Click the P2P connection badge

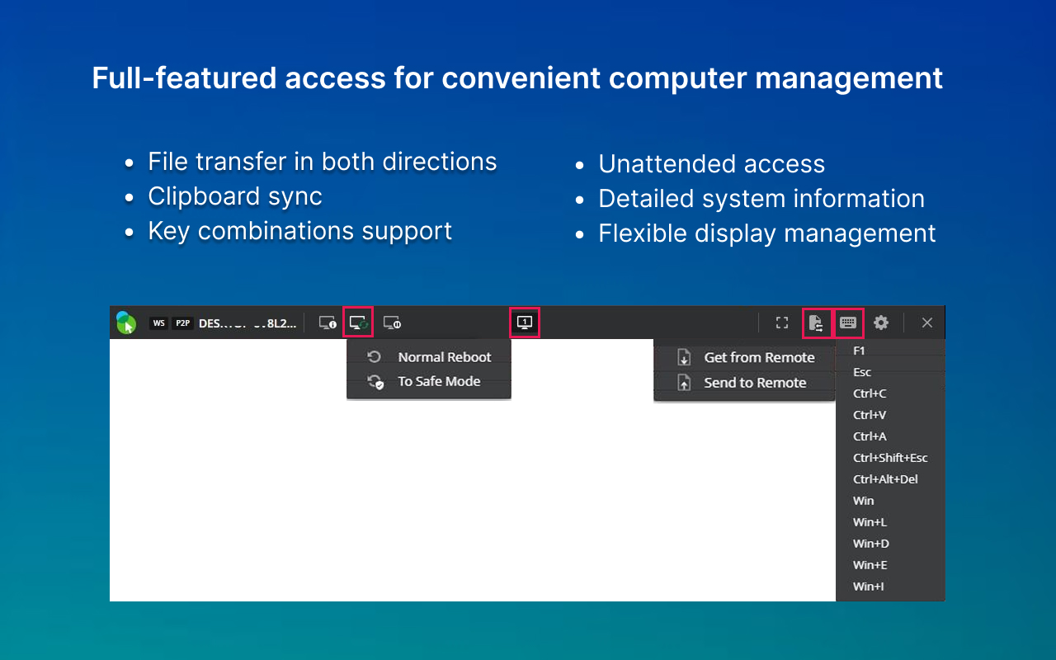click(x=183, y=323)
